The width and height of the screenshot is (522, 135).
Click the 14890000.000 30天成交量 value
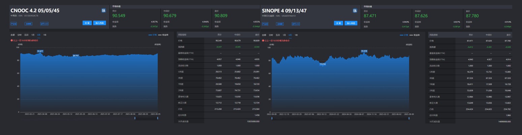(x=504, y=121)
